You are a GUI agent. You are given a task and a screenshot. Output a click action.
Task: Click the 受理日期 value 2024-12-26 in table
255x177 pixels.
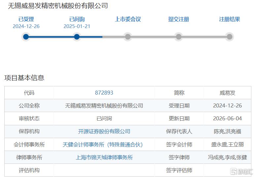(x=227, y=105)
